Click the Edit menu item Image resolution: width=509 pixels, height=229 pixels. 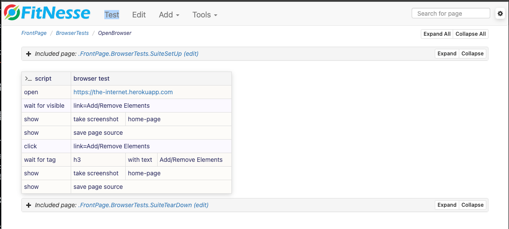[x=139, y=15]
